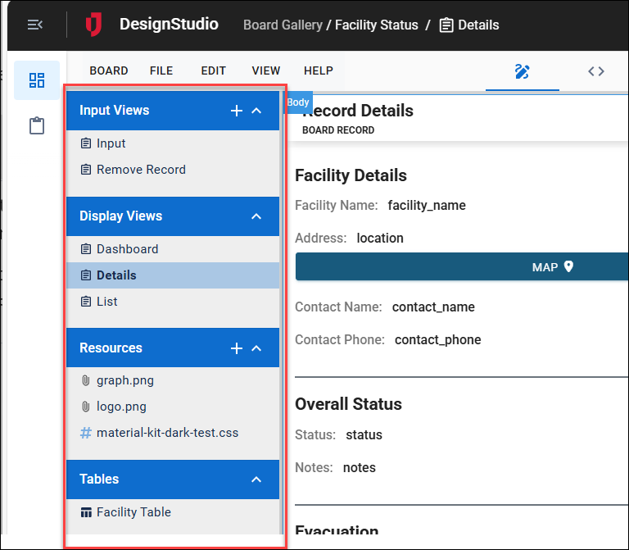Add a new Input View
629x550 pixels.
237,111
